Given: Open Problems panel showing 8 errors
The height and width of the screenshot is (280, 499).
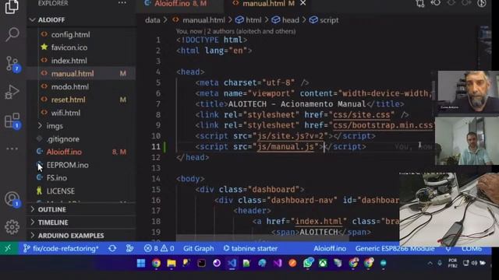Looking at the screenshot, I should pyautogui.click(x=159, y=248).
